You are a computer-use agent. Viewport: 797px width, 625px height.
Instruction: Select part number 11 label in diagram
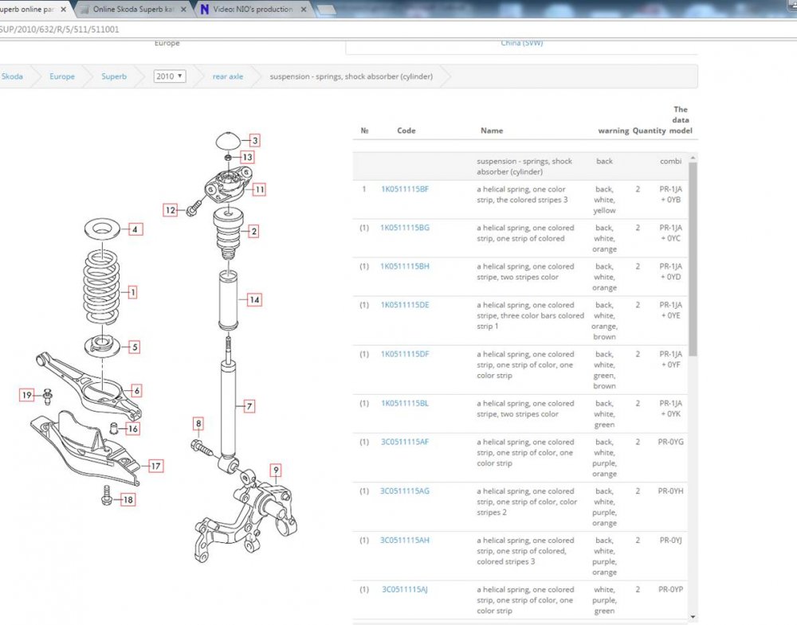click(x=259, y=189)
